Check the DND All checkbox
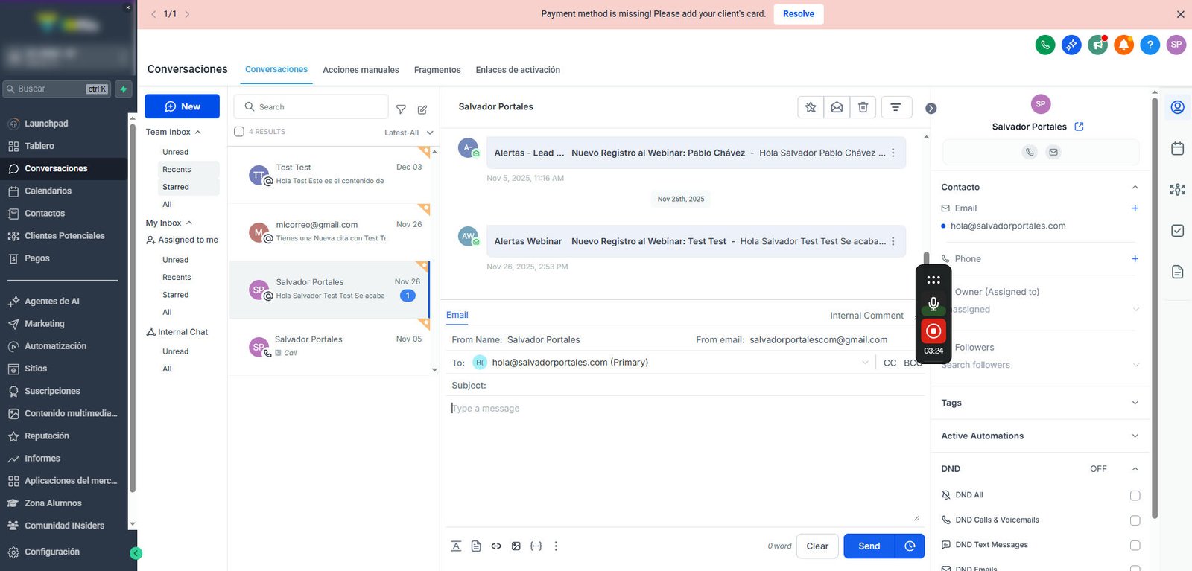 1135,496
